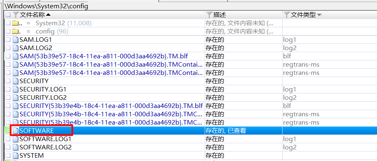Click the folder icon of the System32 parent row
The image size is (377, 161).
[x=15, y=23]
